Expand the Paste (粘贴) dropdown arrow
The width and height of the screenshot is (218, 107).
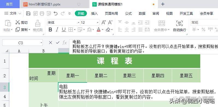(11, 29)
